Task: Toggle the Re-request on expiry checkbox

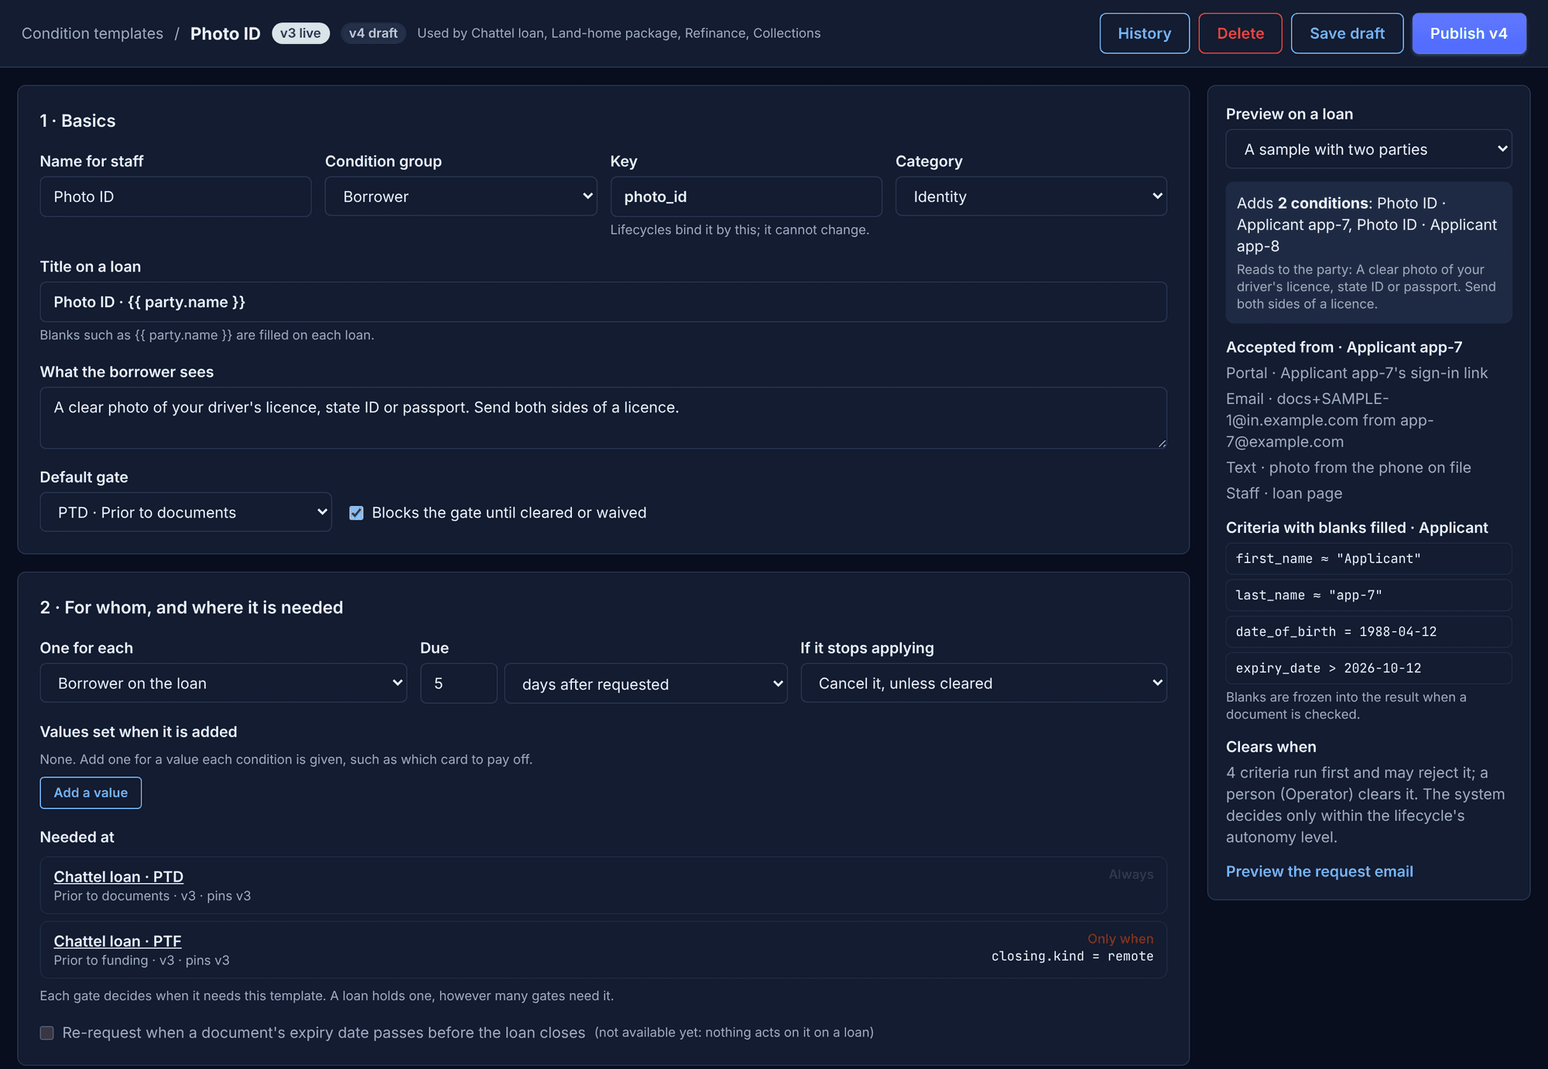Action: click(x=47, y=1033)
